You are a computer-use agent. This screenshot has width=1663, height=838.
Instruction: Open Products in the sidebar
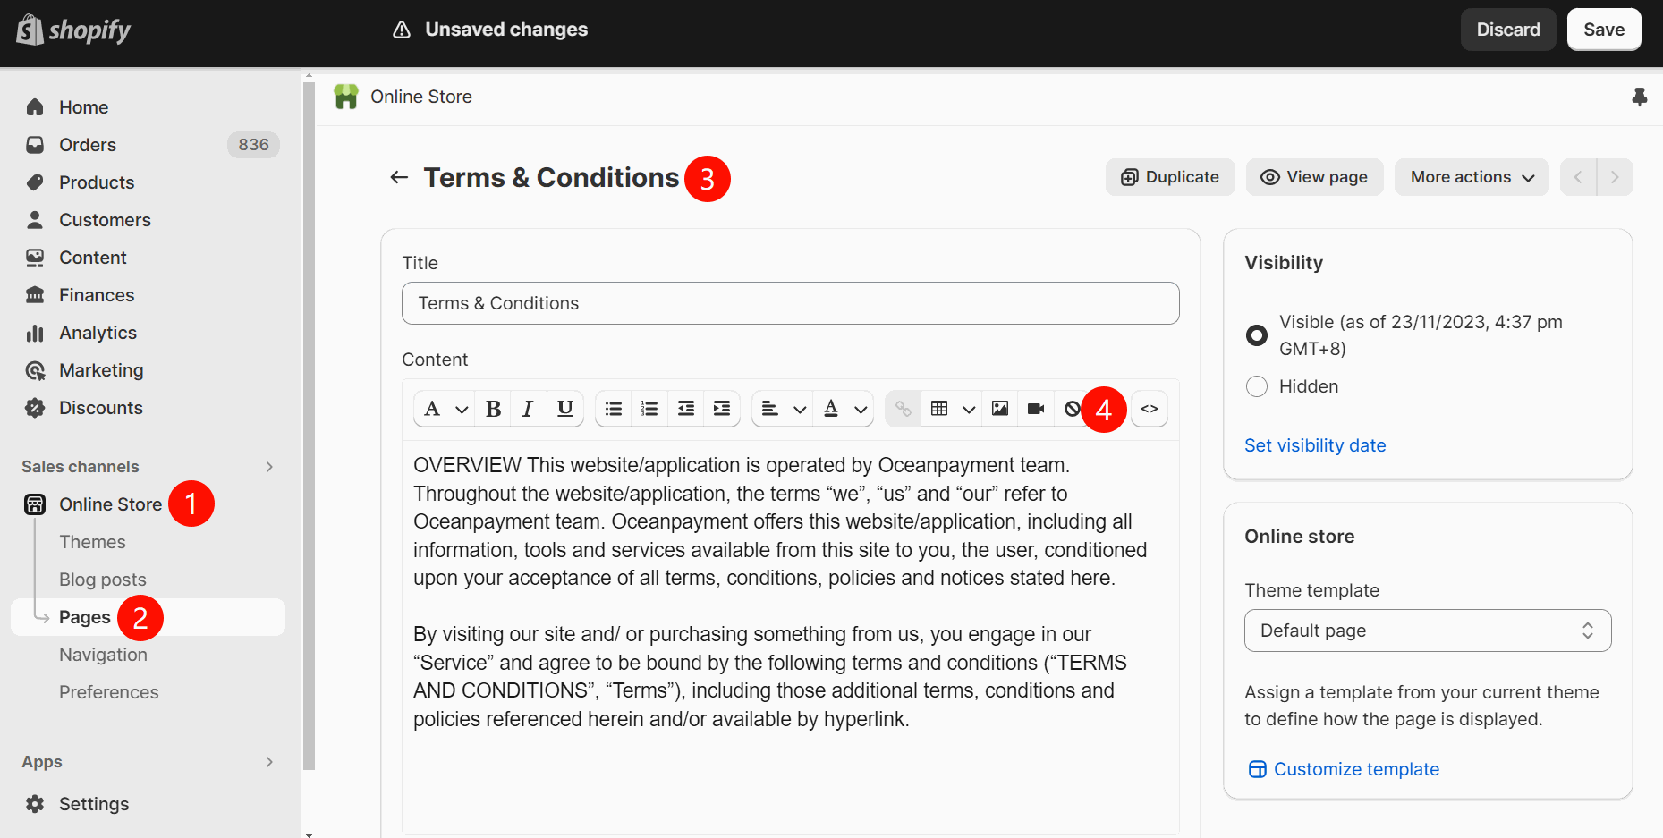97,182
